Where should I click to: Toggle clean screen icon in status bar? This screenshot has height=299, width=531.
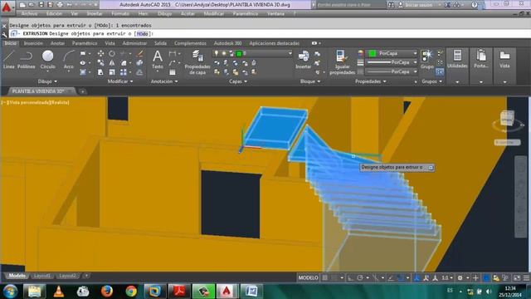[x=517, y=278]
